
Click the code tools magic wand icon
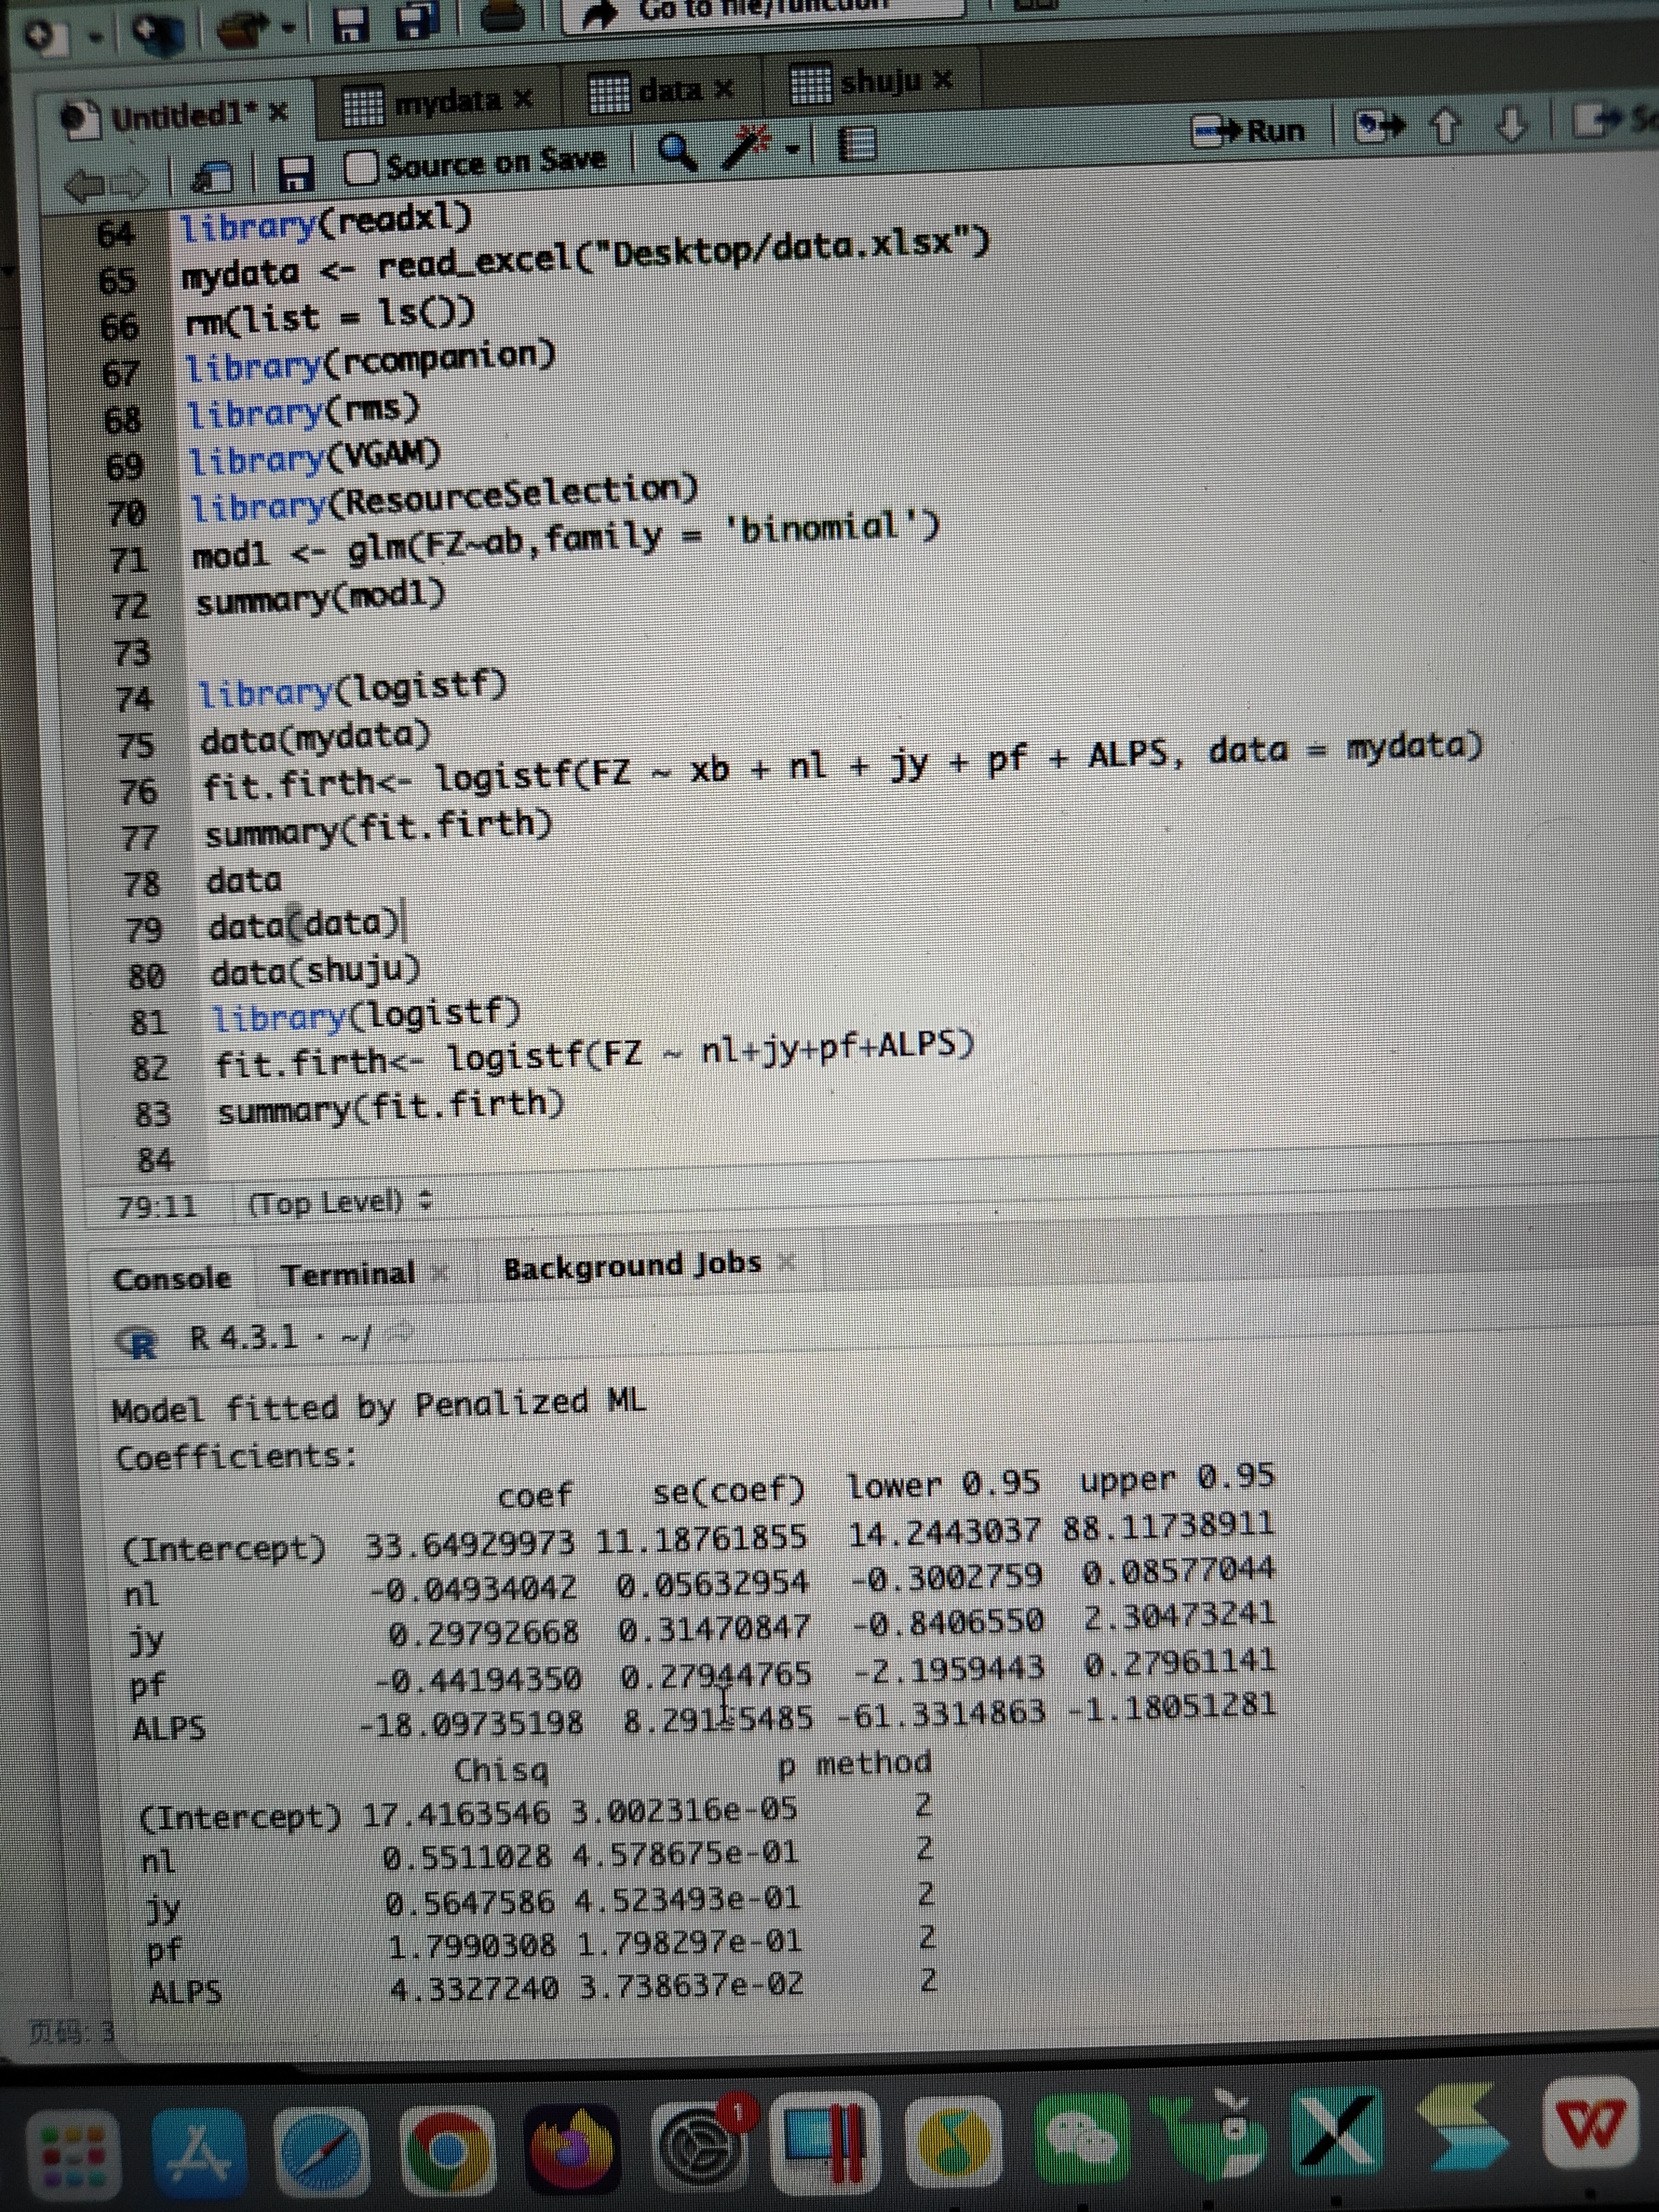(x=746, y=150)
